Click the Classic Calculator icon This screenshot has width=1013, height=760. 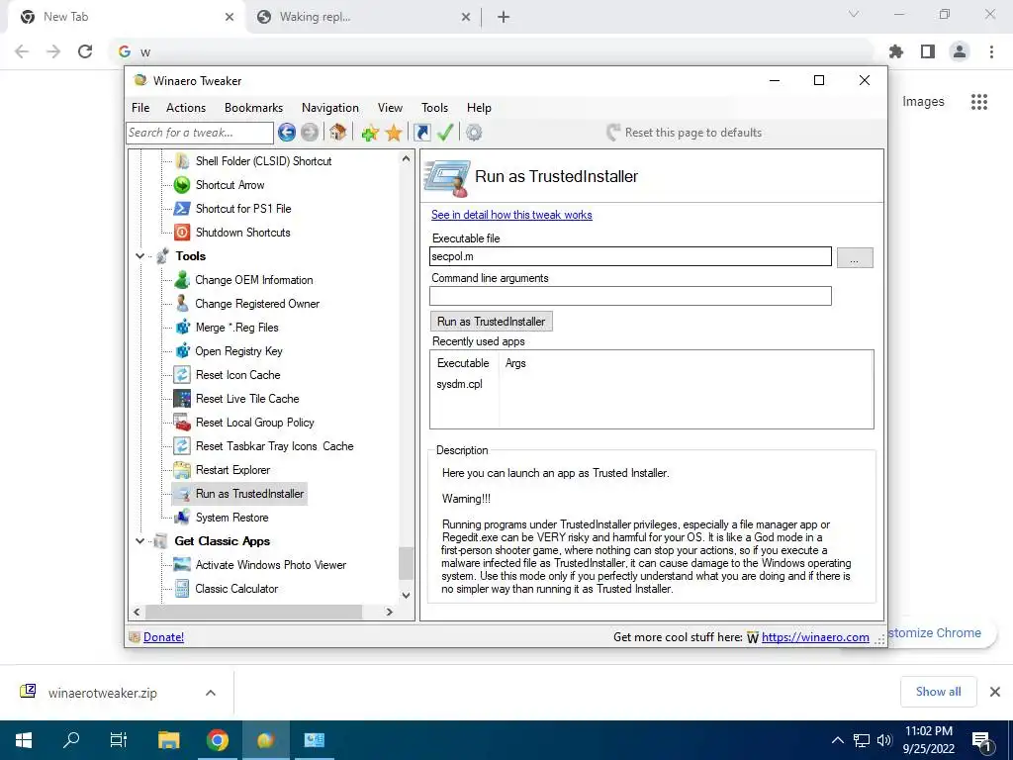[182, 588]
